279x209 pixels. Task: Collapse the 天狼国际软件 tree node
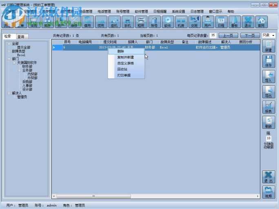14,63
